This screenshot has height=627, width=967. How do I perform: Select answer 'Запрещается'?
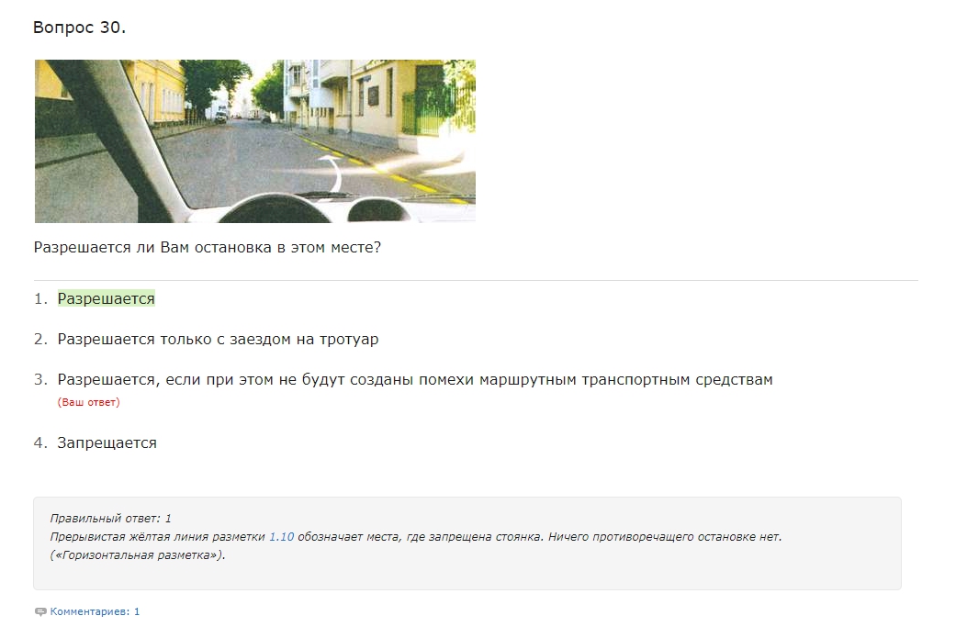107,442
